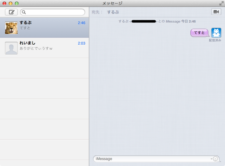Click the 配信済み delivered status label
Screen dimensions: 225x166
pyautogui.click(x=215, y=40)
